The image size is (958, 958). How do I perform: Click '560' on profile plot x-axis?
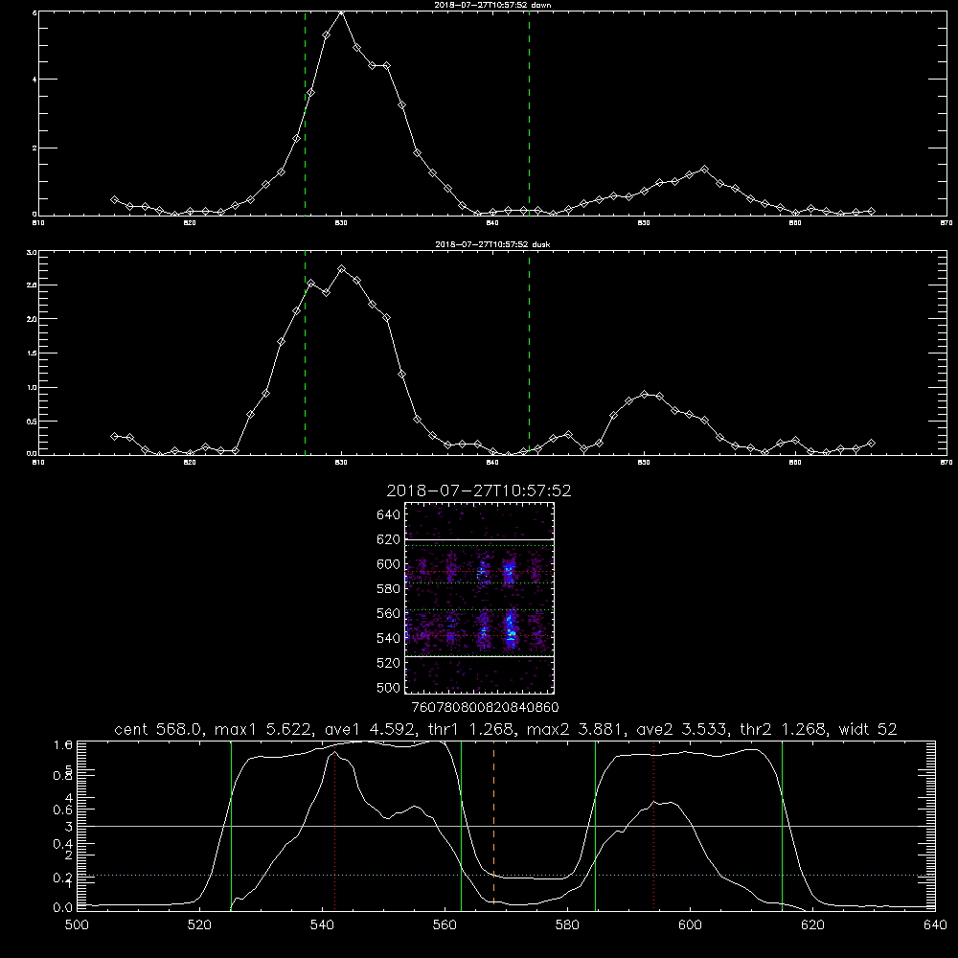tap(445, 925)
